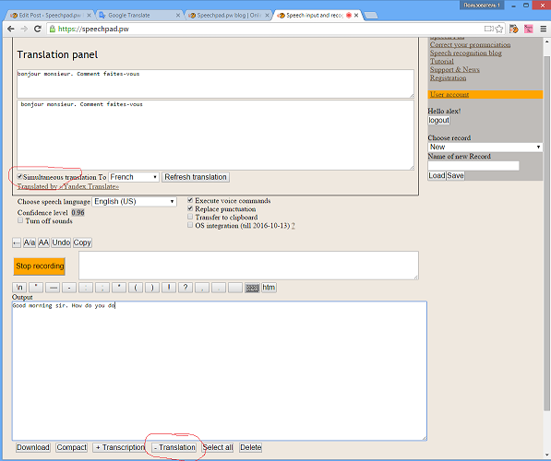
Task: Toggle case with the A/a button
Action: coord(30,242)
